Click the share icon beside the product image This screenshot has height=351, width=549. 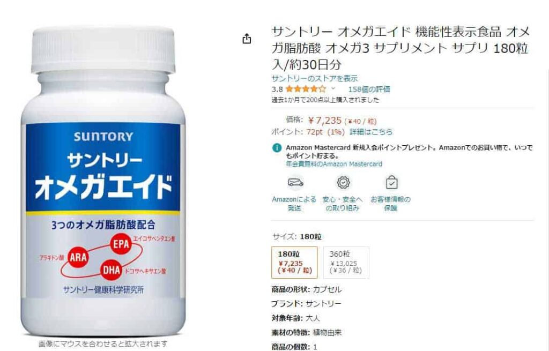(247, 39)
